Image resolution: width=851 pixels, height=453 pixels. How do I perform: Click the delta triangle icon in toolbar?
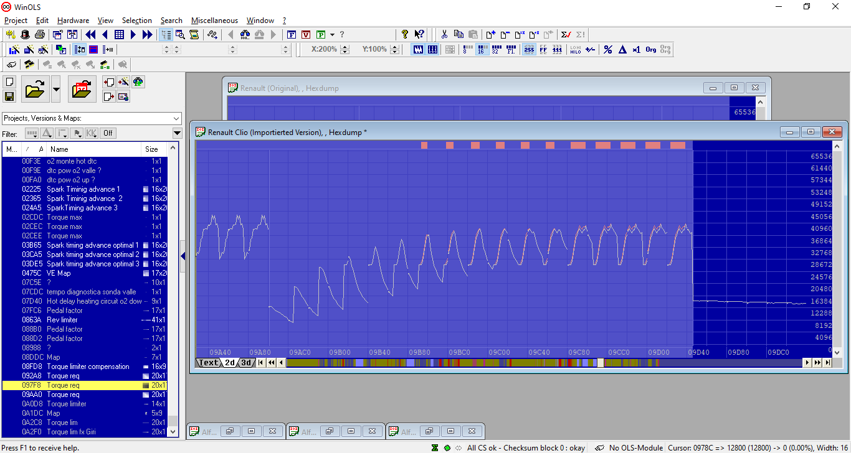(622, 50)
